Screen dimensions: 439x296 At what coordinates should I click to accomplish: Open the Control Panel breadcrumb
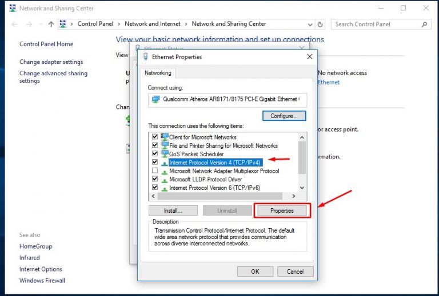(x=95, y=24)
